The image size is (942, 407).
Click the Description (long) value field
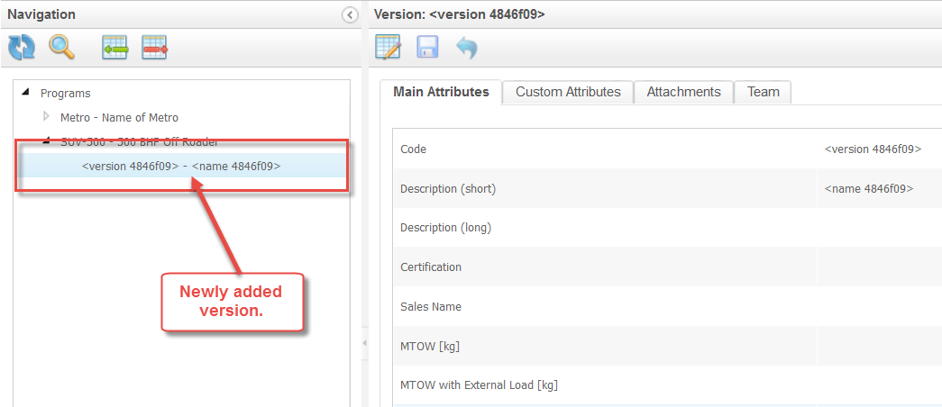click(878, 228)
